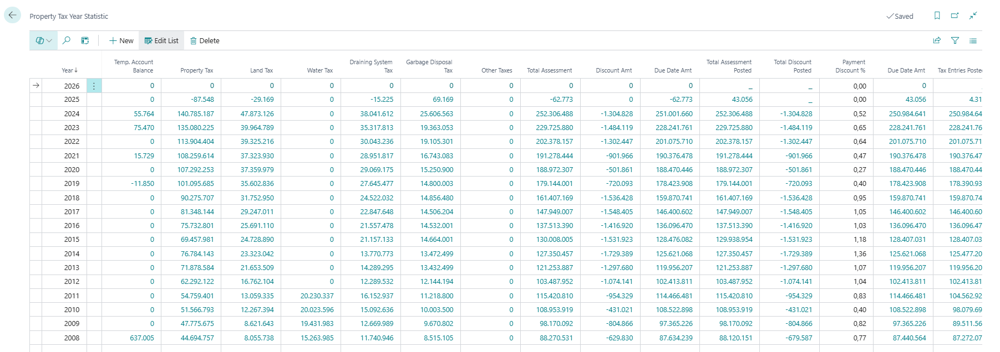Click the analysis mode table icon
1000x352 pixels.
[x=85, y=40]
